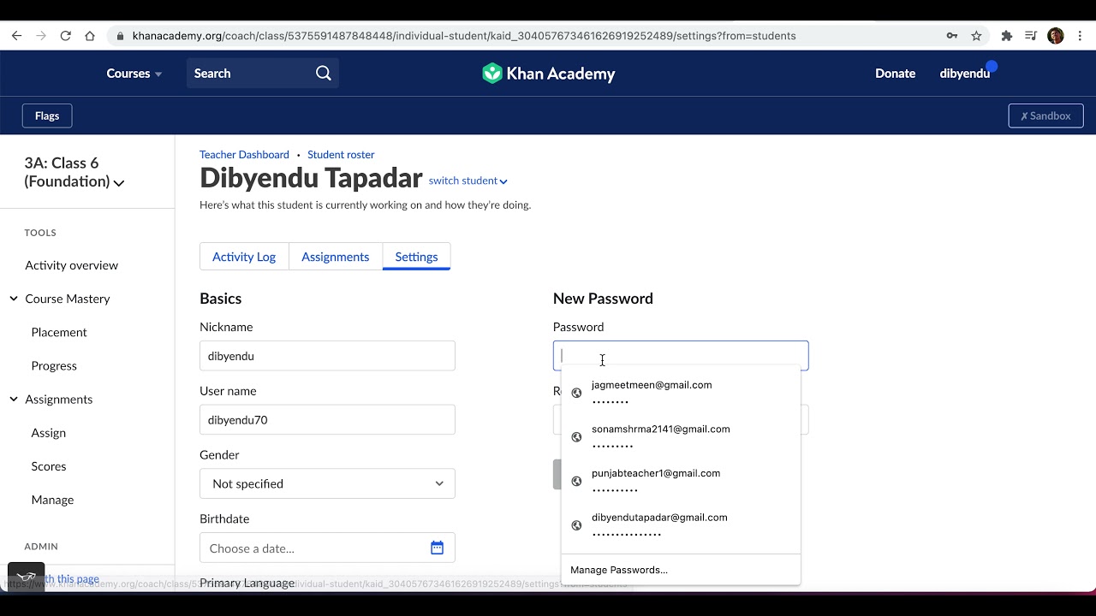Open the Gender dropdown set to Not specified

tap(327, 483)
